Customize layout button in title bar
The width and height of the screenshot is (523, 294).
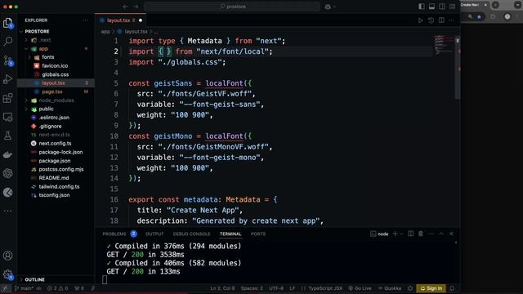click(452, 7)
